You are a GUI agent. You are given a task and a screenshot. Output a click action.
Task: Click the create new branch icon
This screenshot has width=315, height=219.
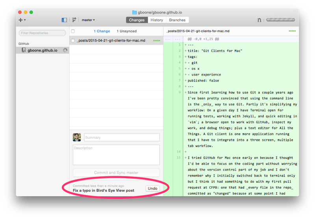tap(74, 20)
